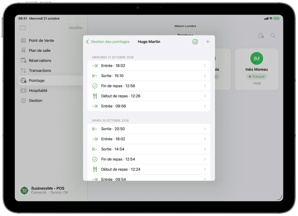
Task: Click the Plan de salle chair icon
Action: click(x=23, y=51)
